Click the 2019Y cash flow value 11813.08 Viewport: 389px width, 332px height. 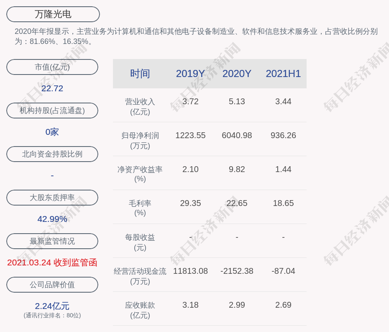[190, 271]
